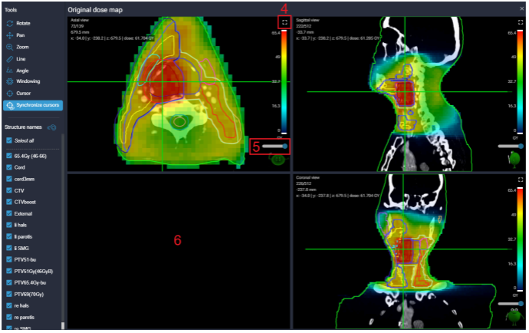Image resolution: width=529 pixels, height=333 pixels.
Task: Uncheck the Cord structure checkbox
Action: coord(8,166)
